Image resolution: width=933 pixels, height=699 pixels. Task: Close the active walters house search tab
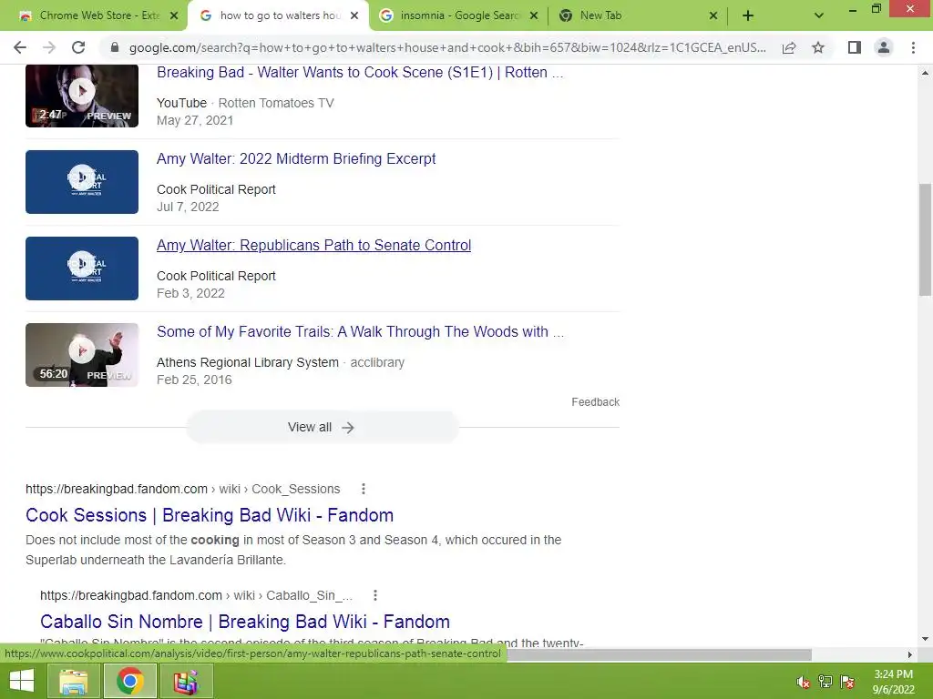(x=354, y=16)
